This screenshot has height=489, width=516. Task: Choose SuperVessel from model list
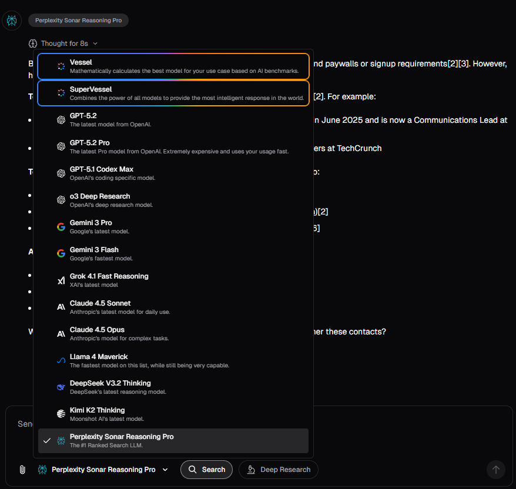click(173, 93)
